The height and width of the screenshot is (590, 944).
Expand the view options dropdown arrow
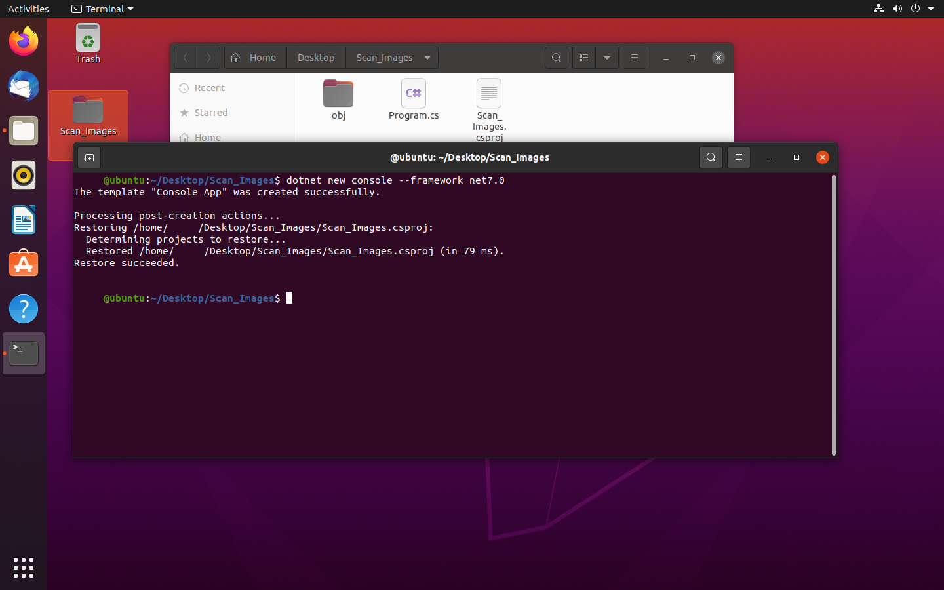pos(607,58)
